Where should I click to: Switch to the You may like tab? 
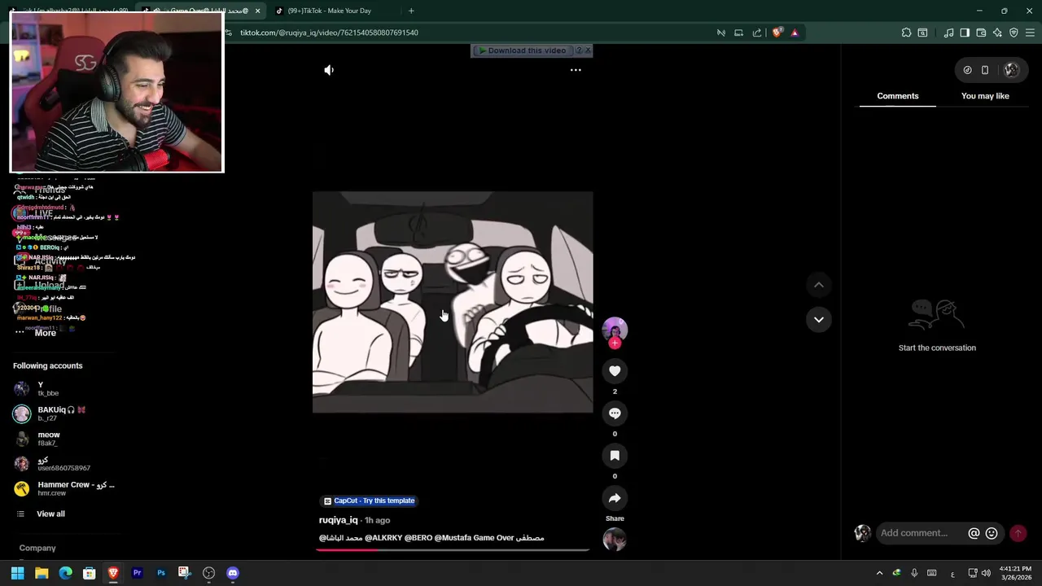[x=985, y=96]
